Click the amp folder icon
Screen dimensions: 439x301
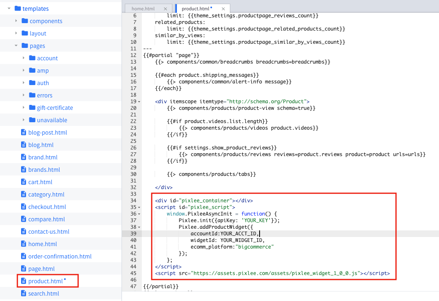pyautogui.click(x=32, y=70)
